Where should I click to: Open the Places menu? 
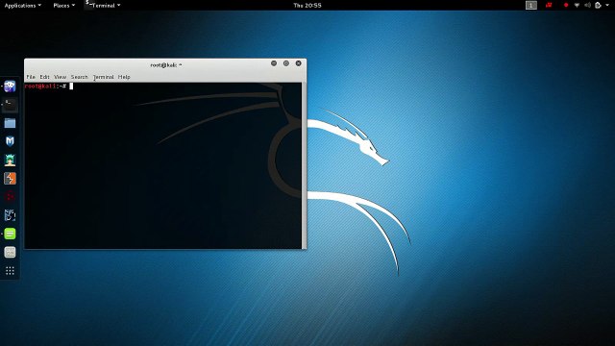point(64,5)
